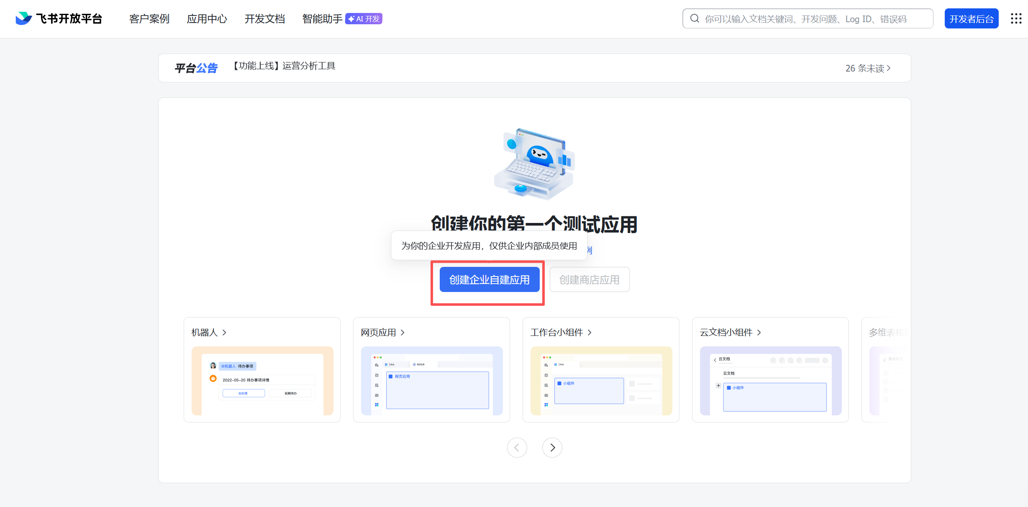This screenshot has width=1028, height=507.
Task: Click 创建商店应用 button
Action: (x=589, y=280)
